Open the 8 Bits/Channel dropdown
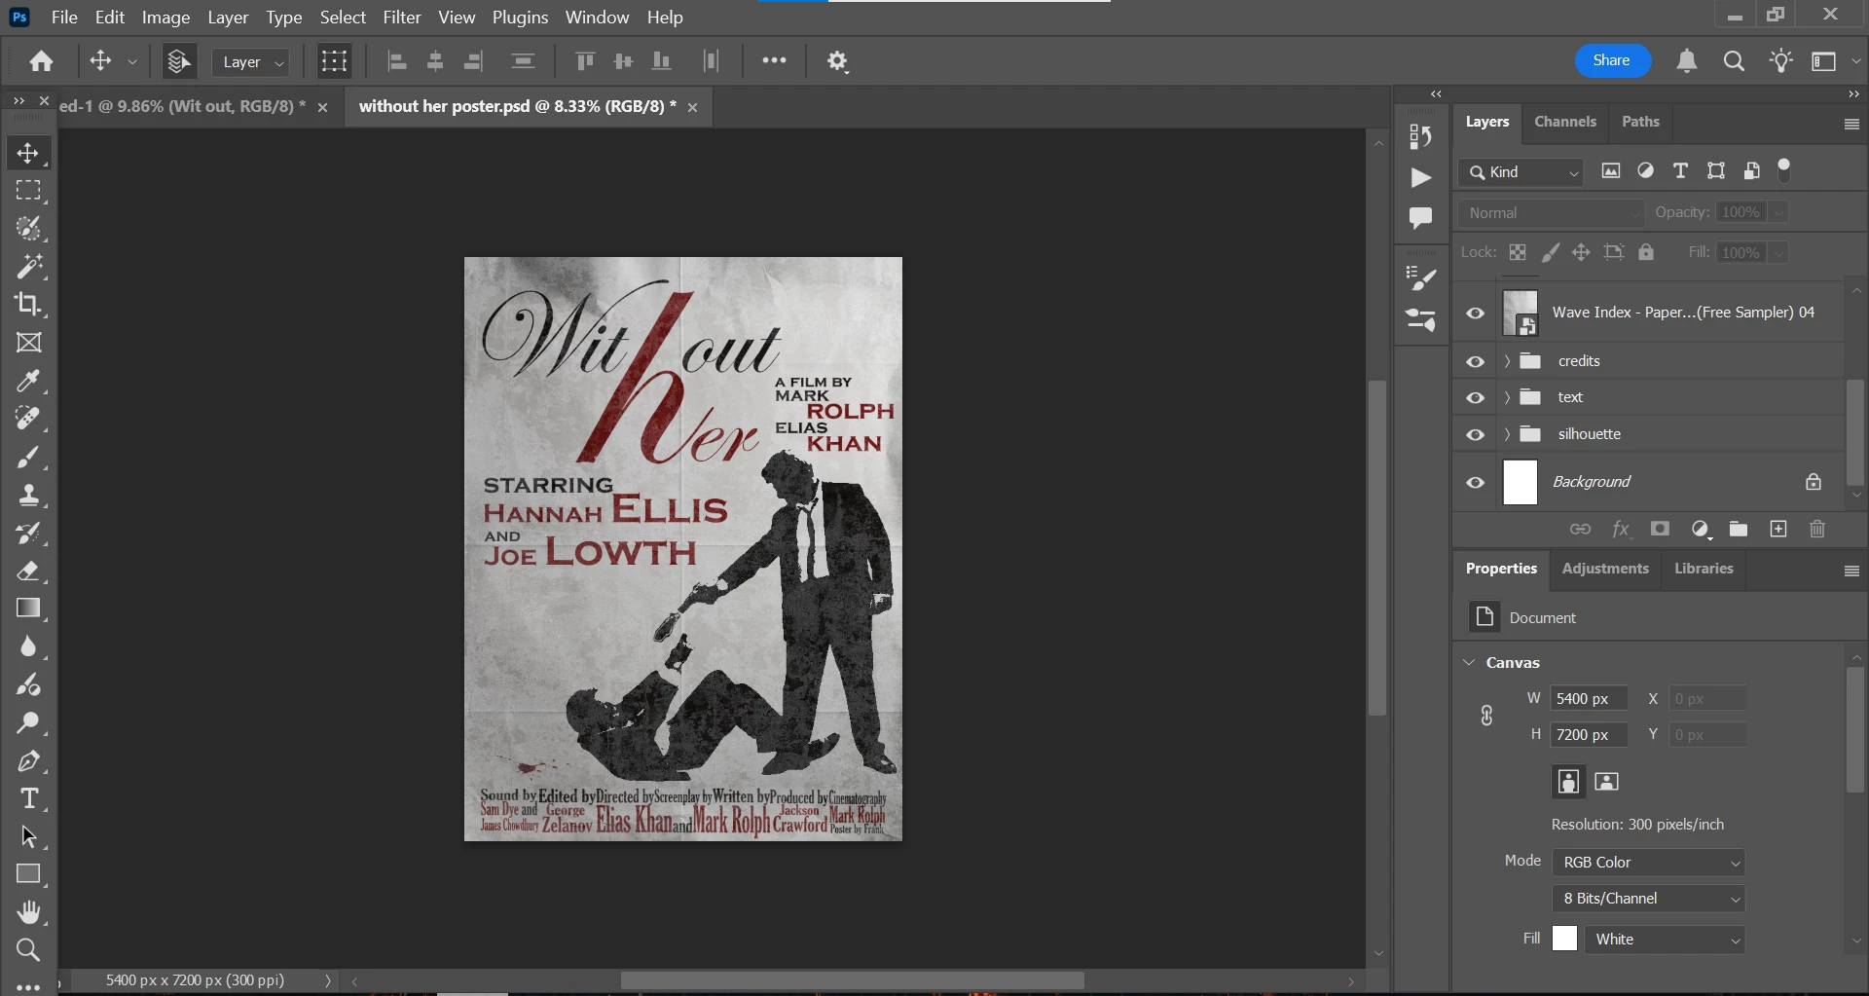This screenshot has width=1869, height=996. point(1648,899)
